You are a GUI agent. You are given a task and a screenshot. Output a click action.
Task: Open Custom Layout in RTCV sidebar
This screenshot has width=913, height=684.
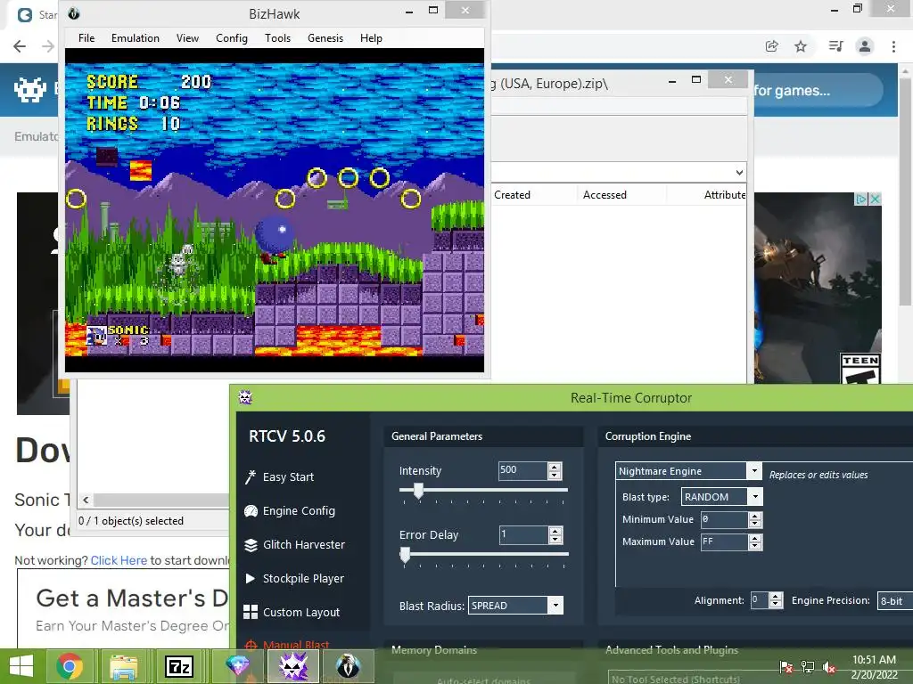tap(292, 612)
